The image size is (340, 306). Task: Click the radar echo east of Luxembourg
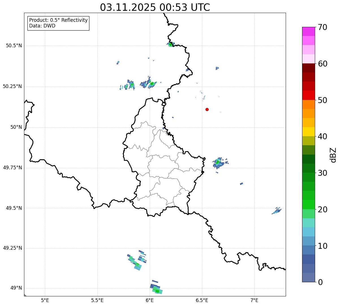[x=218, y=163]
